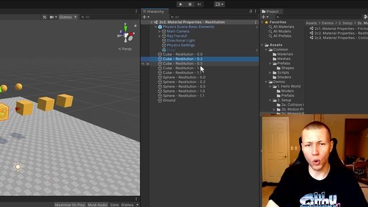Open the Shaders folder
Viewport: 368px width, 207px height.
pyautogui.click(x=284, y=77)
